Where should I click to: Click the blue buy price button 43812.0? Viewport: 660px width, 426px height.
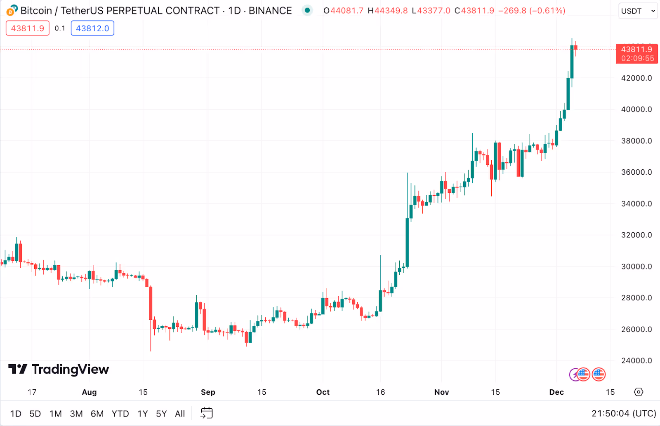click(92, 28)
